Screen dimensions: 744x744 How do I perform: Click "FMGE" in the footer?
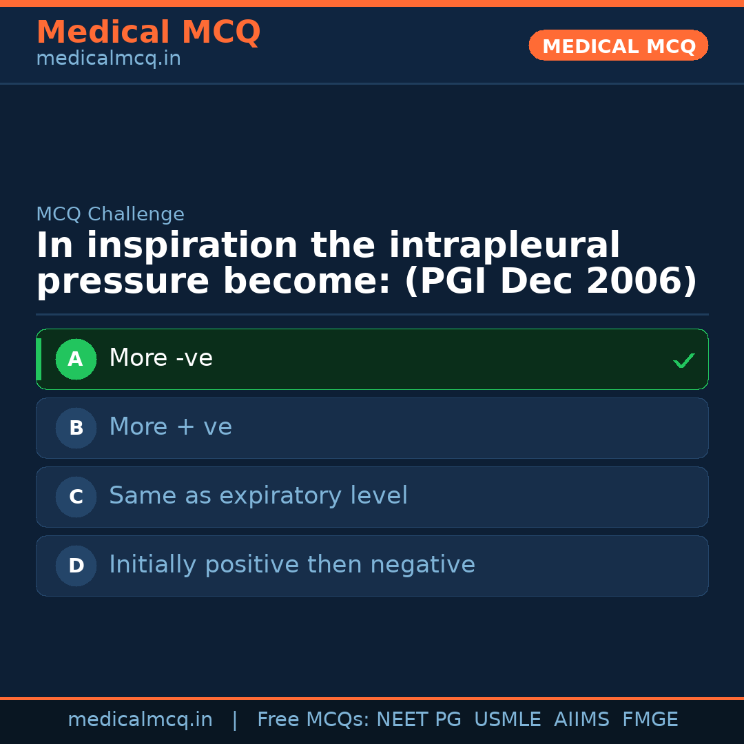click(650, 720)
